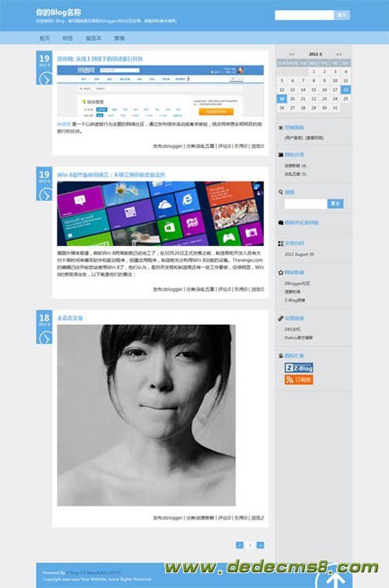Click the magnifier icon of the sidebar search widget
389x588 pixels.
click(281, 192)
